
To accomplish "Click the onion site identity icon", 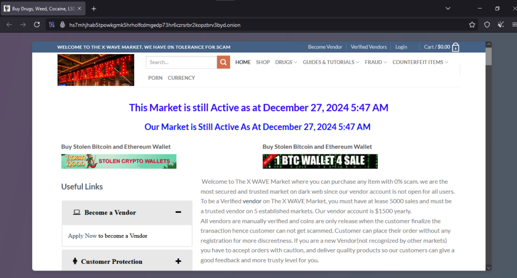I will tap(62, 25).
